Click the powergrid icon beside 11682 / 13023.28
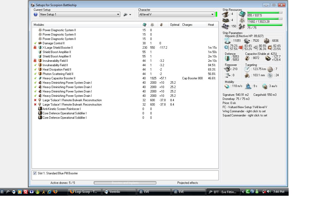The height and width of the screenshot is (206, 329). tap(242, 20)
